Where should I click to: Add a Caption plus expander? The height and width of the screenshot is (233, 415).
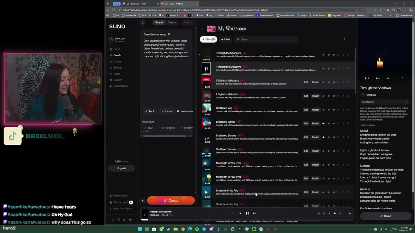pyautogui.click(x=406, y=102)
